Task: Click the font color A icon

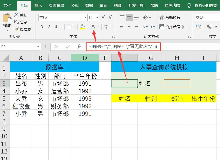Action: click(93, 27)
